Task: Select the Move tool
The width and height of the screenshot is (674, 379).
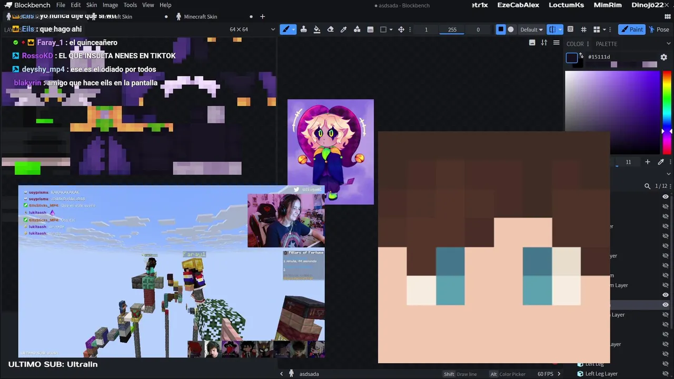Action: [401, 29]
